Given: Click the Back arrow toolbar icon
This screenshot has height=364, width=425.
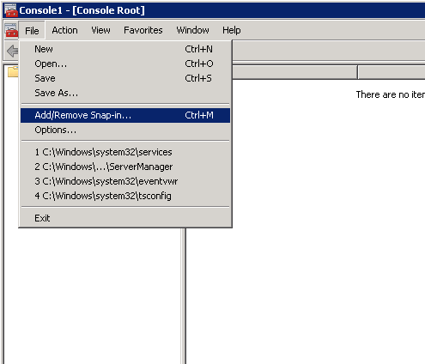Looking at the screenshot, I should (x=13, y=52).
